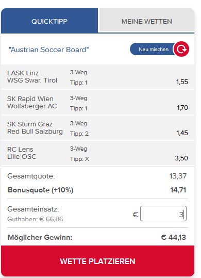The height and width of the screenshot is (278, 201).
Task: Click the Guthaben € 66,86 balance text
Action: [35, 219]
